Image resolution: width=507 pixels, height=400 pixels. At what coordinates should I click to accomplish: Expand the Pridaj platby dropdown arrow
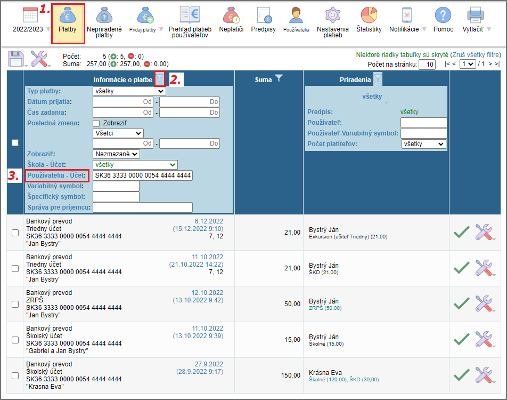click(x=161, y=29)
